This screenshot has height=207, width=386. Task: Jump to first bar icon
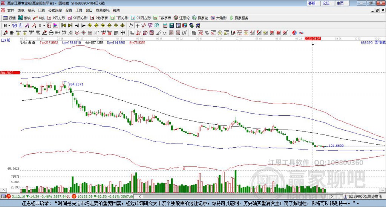click(63, 26)
